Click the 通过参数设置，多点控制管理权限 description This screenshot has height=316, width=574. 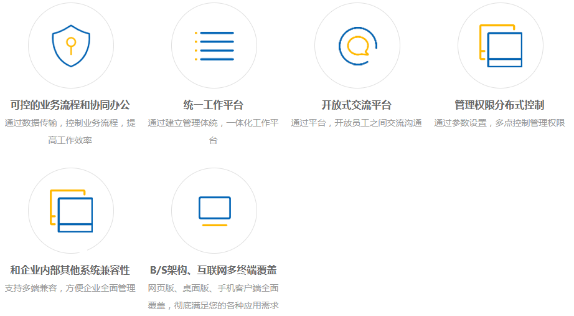(500, 123)
